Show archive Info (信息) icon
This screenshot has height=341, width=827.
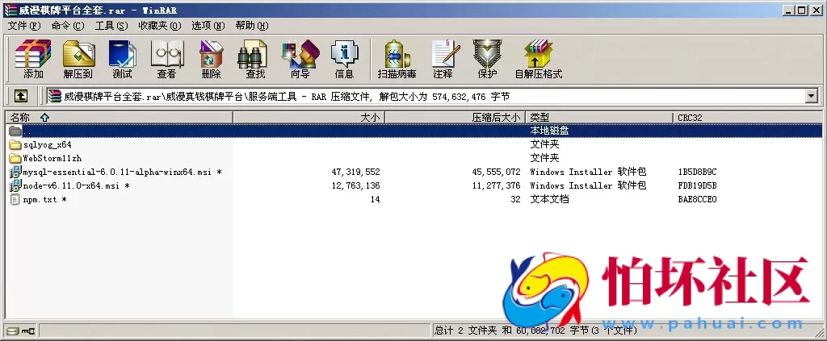pos(344,58)
